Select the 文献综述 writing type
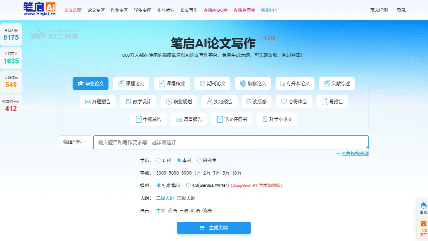Screen dimensions: 428x241 (x=336, y=83)
